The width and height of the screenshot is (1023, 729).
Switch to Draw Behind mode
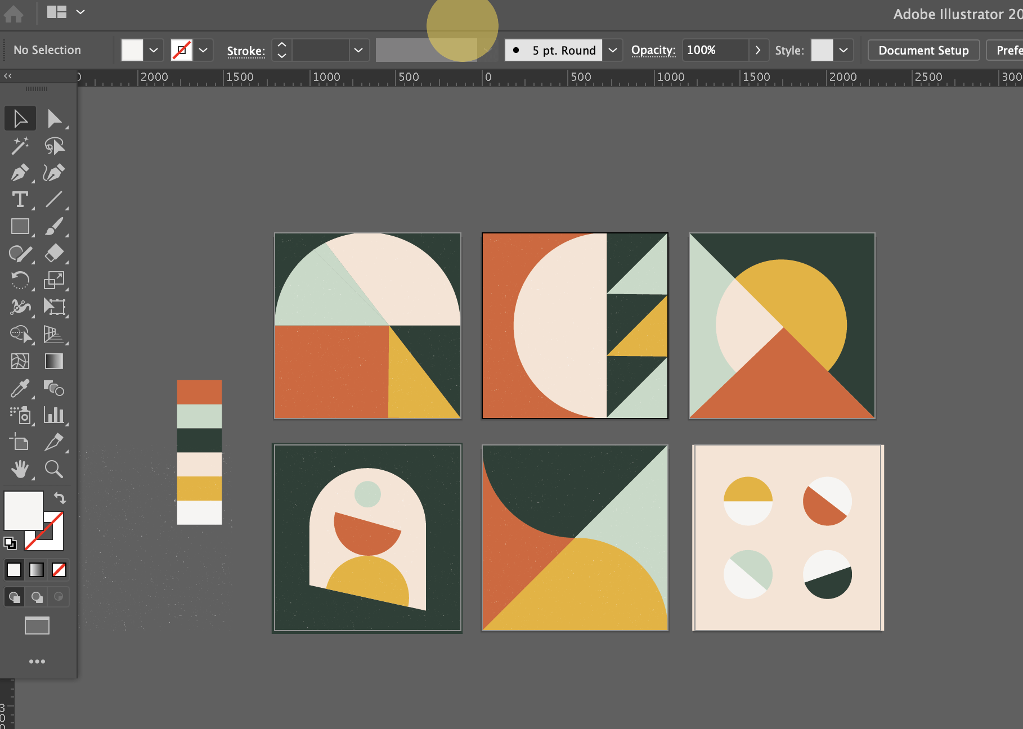tap(37, 596)
